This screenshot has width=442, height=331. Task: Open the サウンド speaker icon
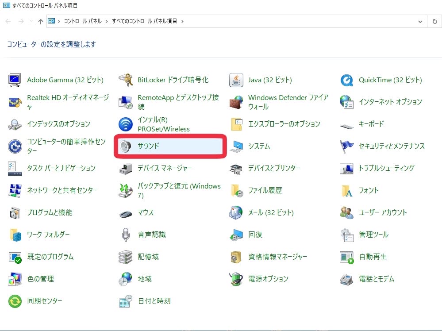[126, 146]
